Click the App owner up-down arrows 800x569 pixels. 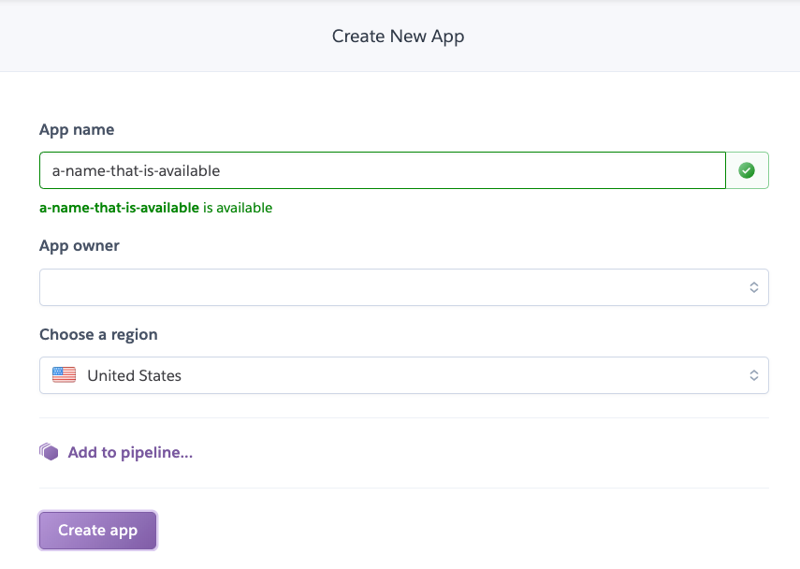(x=753, y=287)
